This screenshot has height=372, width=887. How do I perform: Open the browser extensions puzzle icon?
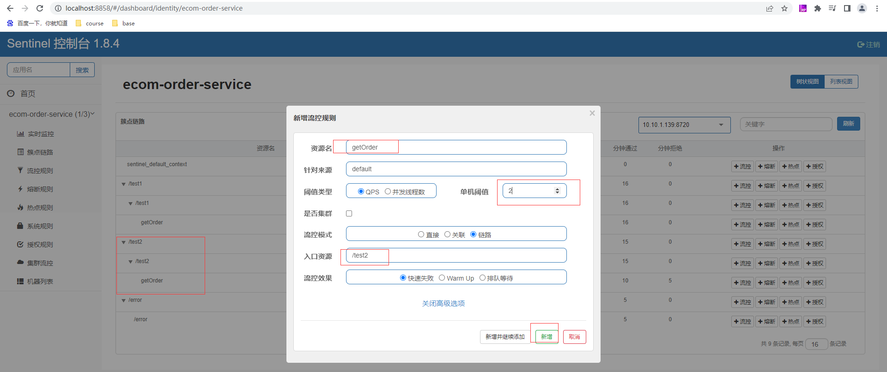(x=818, y=8)
